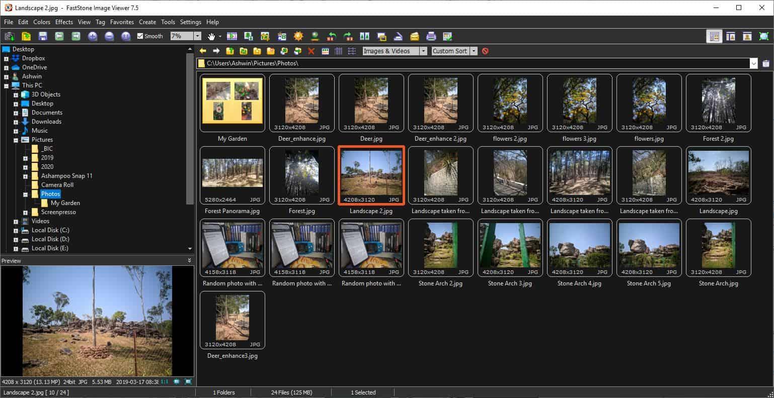
Task: Activate the windowed layout view icon
Action: 731,36
